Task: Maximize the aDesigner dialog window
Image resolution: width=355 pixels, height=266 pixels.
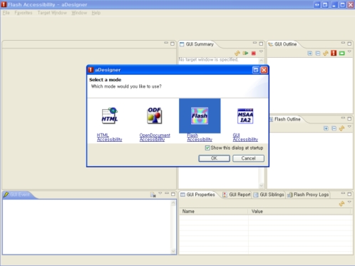Action: click(x=256, y=70)
